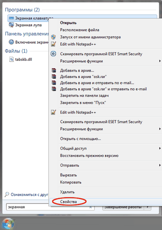Click the Windows Start orb

(8, 224)
